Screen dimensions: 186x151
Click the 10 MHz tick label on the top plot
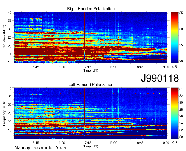pyautogui.click(x=10, y=62)
